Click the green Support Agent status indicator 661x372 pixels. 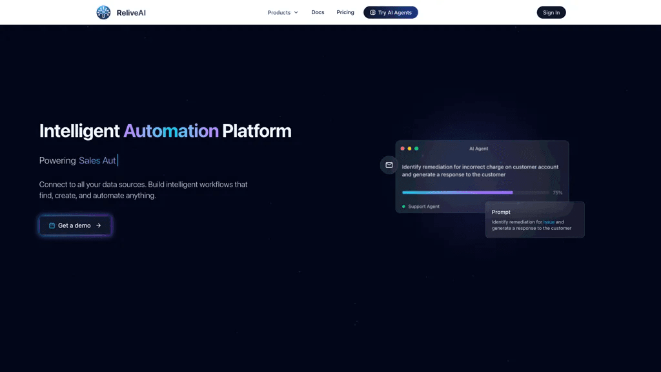403,207
